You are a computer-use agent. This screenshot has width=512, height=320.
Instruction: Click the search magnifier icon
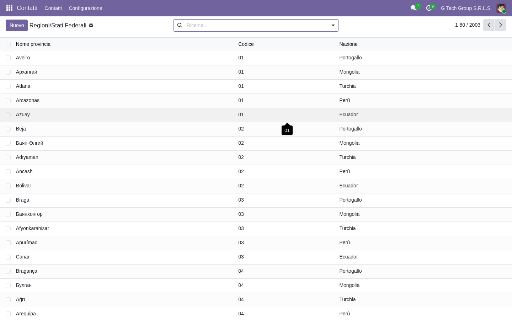(180, 25)
